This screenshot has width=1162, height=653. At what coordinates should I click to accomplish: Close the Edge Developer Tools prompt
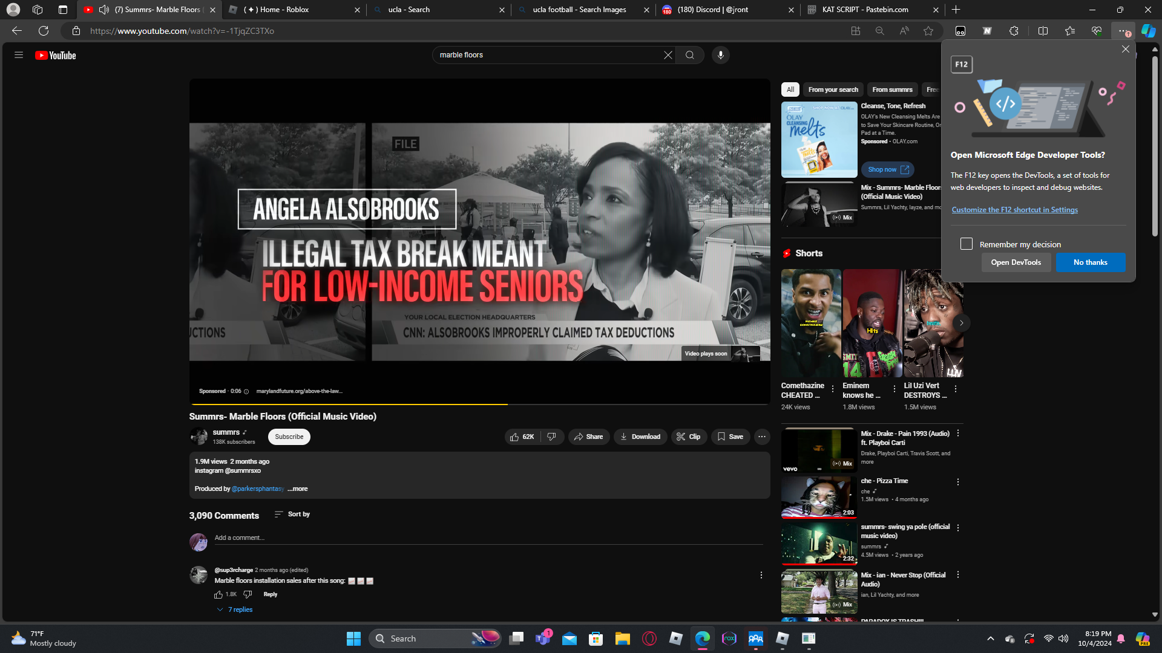(1126, 49)
